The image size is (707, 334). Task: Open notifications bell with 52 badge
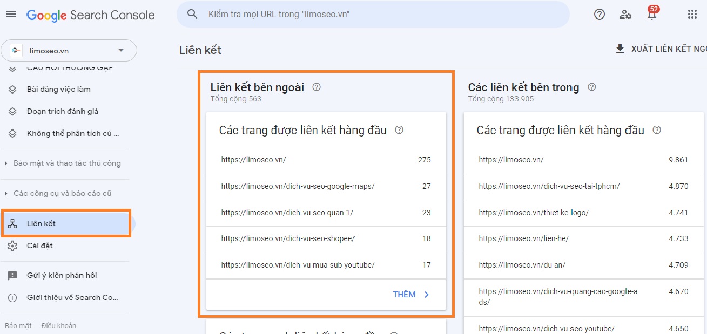pyautogui.click(x=652, y=13)
